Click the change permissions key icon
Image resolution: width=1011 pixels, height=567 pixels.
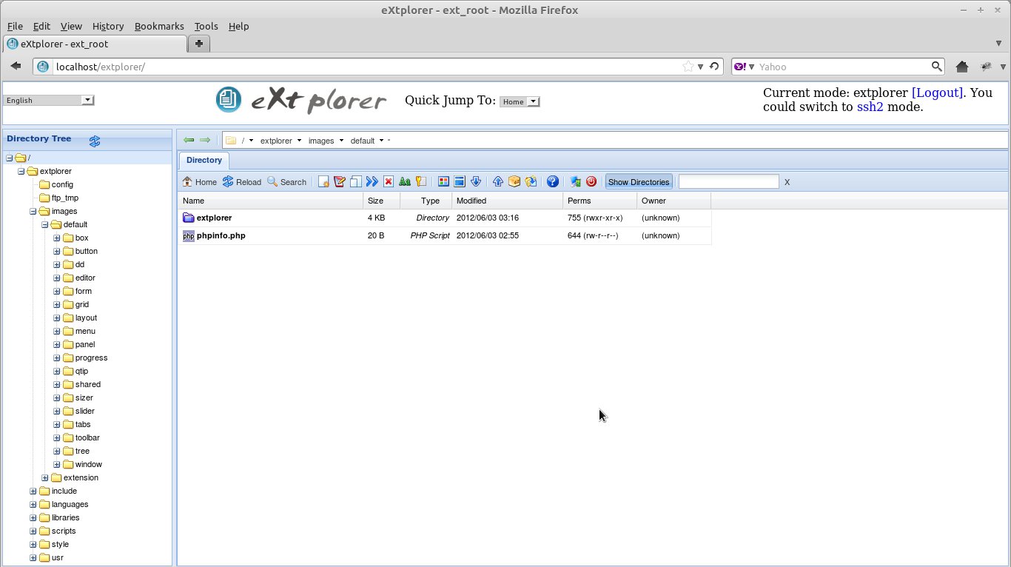tap(420, 182)
